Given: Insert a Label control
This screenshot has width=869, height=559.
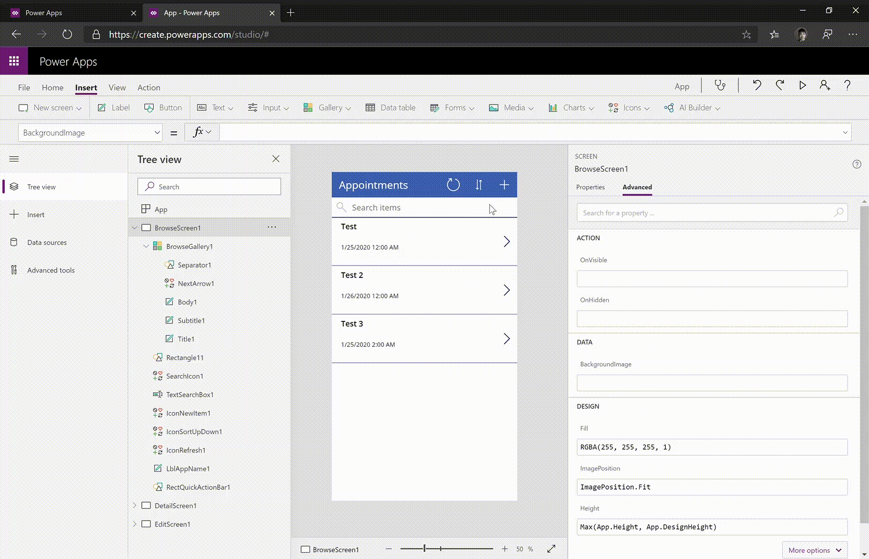Looking at the screenshot, I should [x=114, y=108].
